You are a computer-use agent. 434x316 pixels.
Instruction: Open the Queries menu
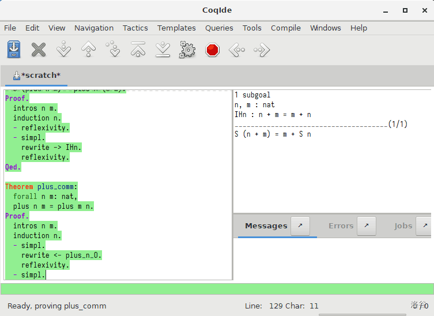219,28
